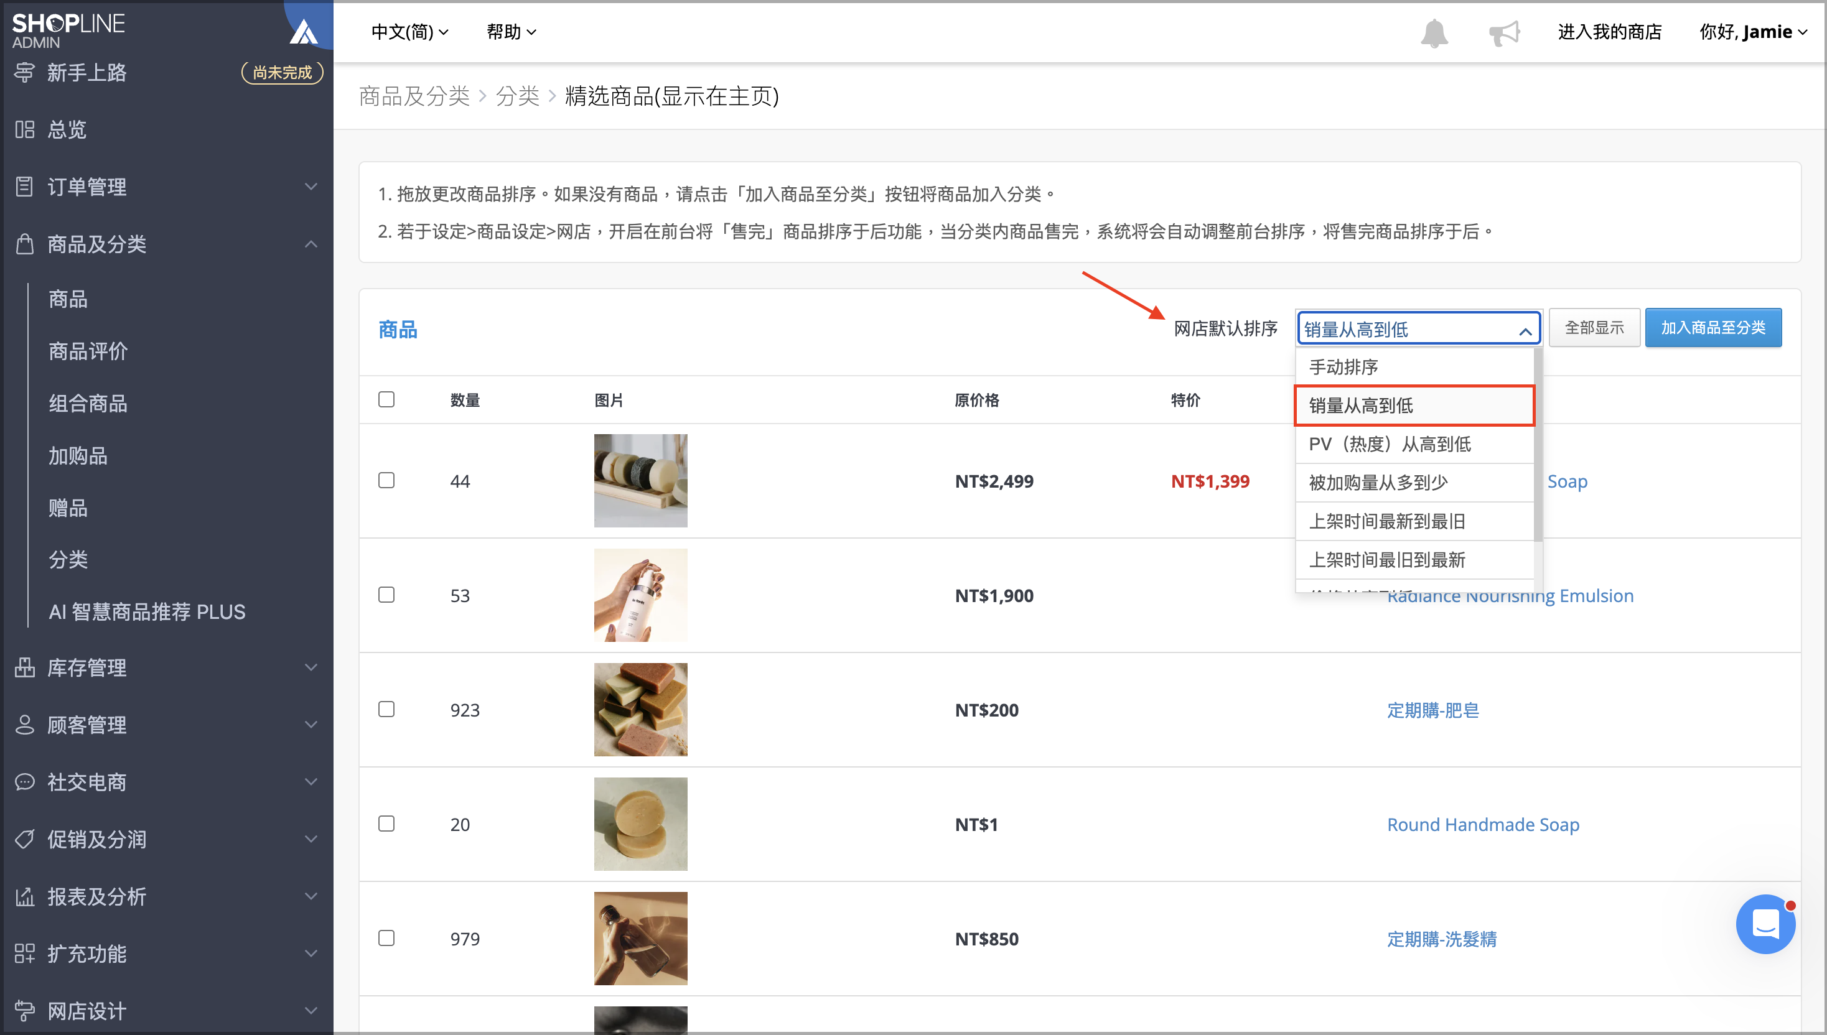1827x1035 pixels.
Task: Open 分类 in the sidebar submenu
Action: 68,559
